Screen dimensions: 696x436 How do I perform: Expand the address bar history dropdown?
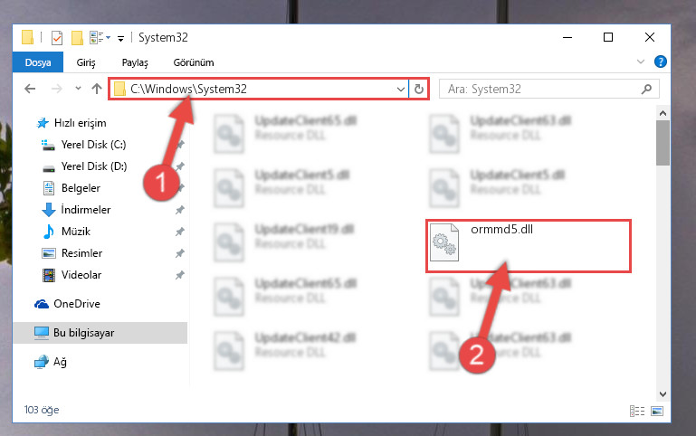[x=400, y=90]
